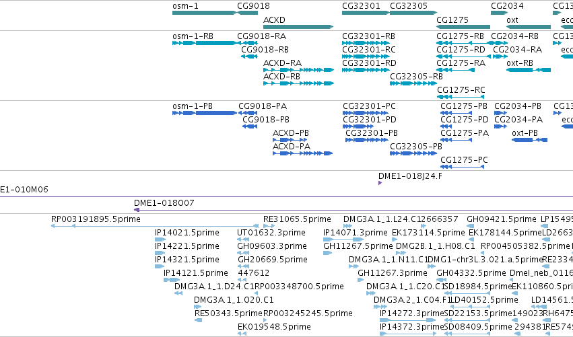Select the CG1275-RB transcript label

pyautogui.click(x=460, y=36)
